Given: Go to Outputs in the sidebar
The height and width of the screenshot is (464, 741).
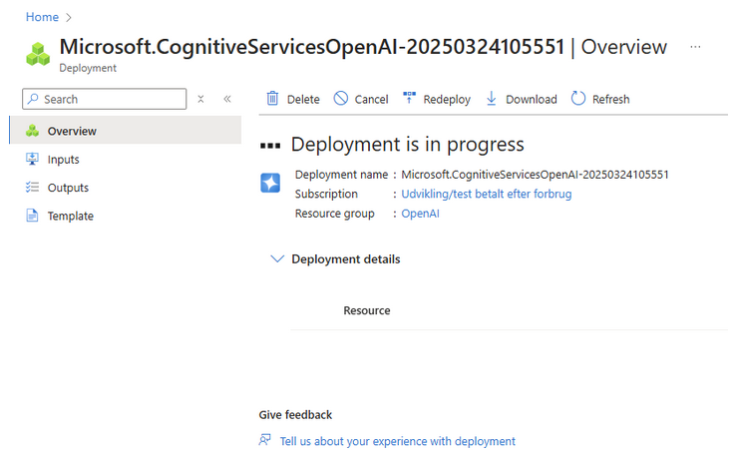Looking at the screenshot, I should tap(68, 188).
